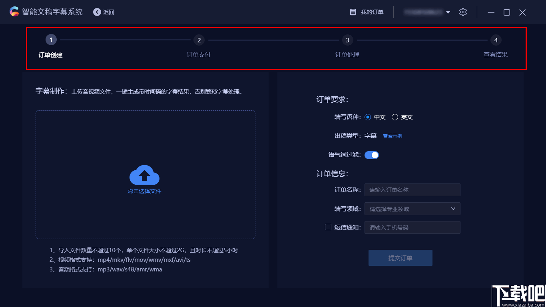Viewport: 546px width, 307px height.
Task: Select the 中文 language option
Action: click(368, 117)
